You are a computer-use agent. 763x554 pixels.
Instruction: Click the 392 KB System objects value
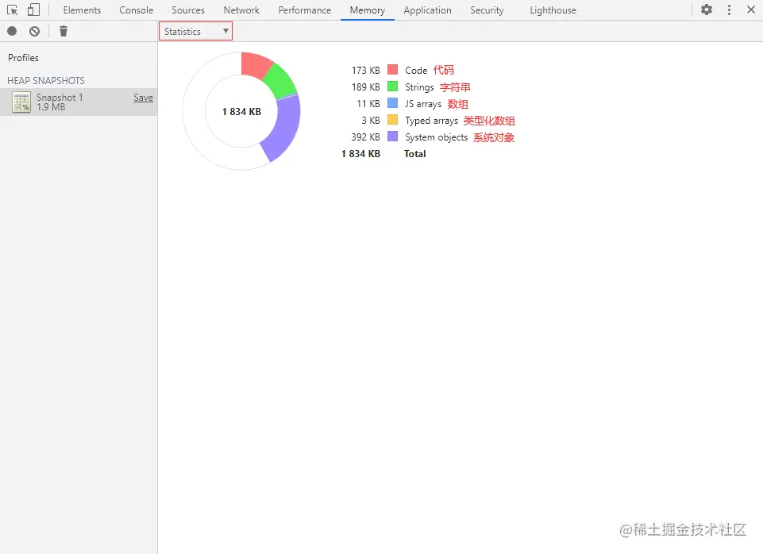tap(365, 137)
